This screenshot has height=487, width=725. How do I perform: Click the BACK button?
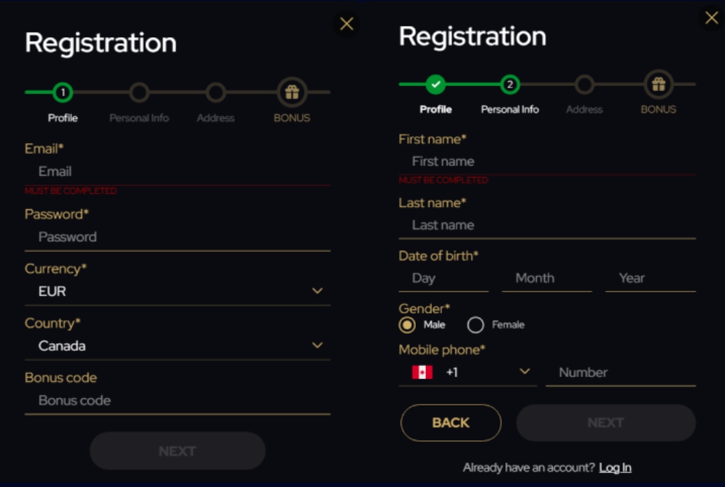pos(451,423)
